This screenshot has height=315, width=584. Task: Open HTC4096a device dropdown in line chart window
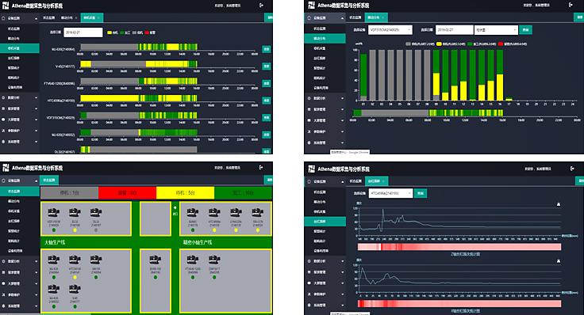[390, 193]
